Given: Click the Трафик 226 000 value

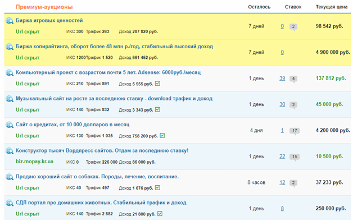Looking at the screenshot, I should pos(102,162).
